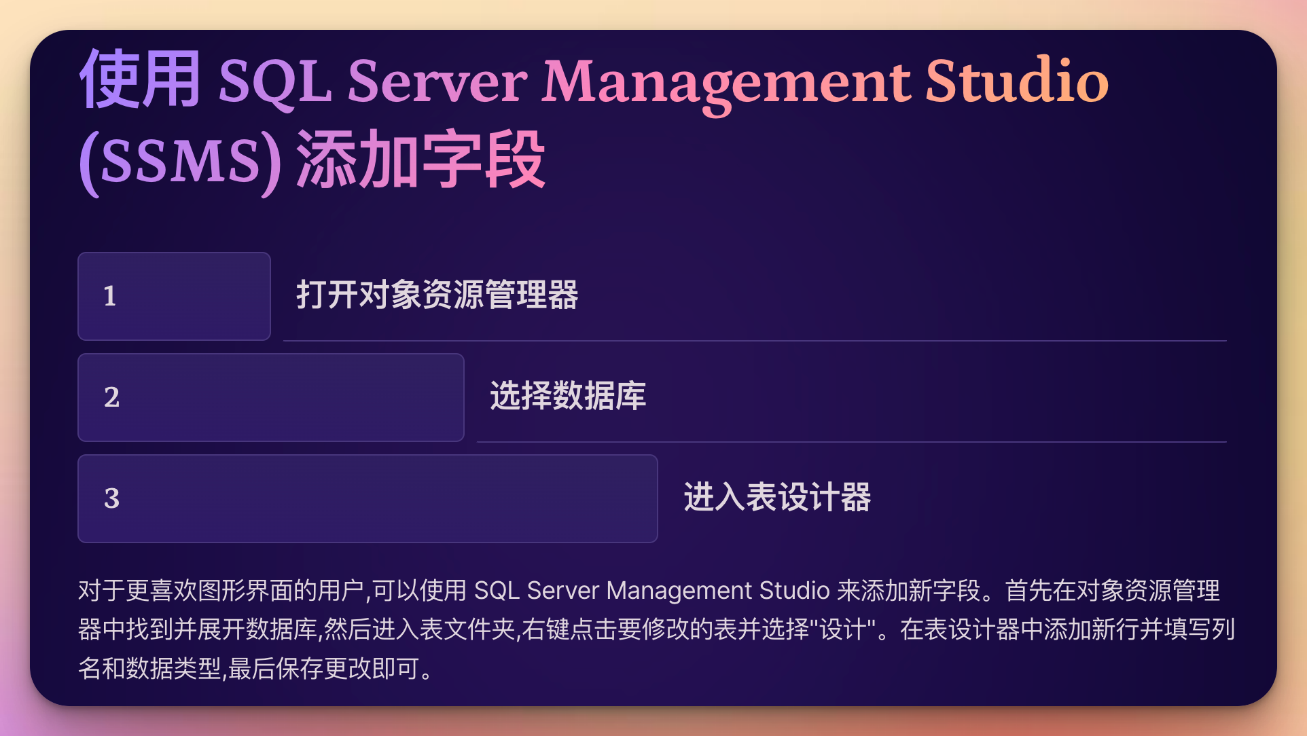Select the "打开对象资源管理器" step label
Image resolution: width=1307 pixels, height=736 pixels.
pyautogui.click(x=437, y=295)
